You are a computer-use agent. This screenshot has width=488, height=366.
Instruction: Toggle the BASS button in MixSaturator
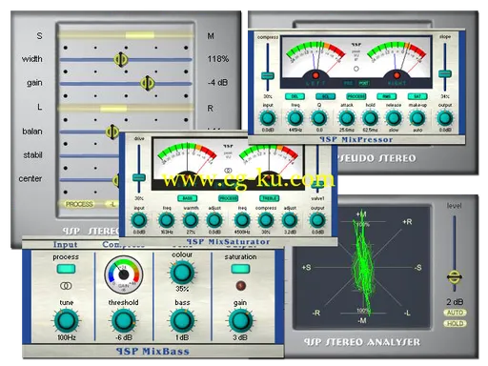(187, 198)
